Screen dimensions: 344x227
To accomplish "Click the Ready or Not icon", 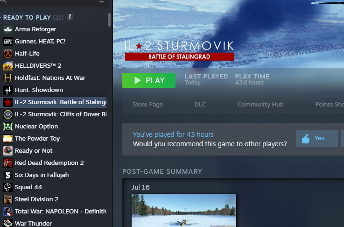I will point(8,150).
